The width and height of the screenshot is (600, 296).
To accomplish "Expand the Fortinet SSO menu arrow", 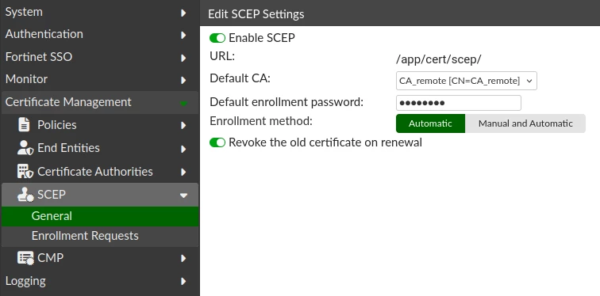I will [x=183, y=58].
